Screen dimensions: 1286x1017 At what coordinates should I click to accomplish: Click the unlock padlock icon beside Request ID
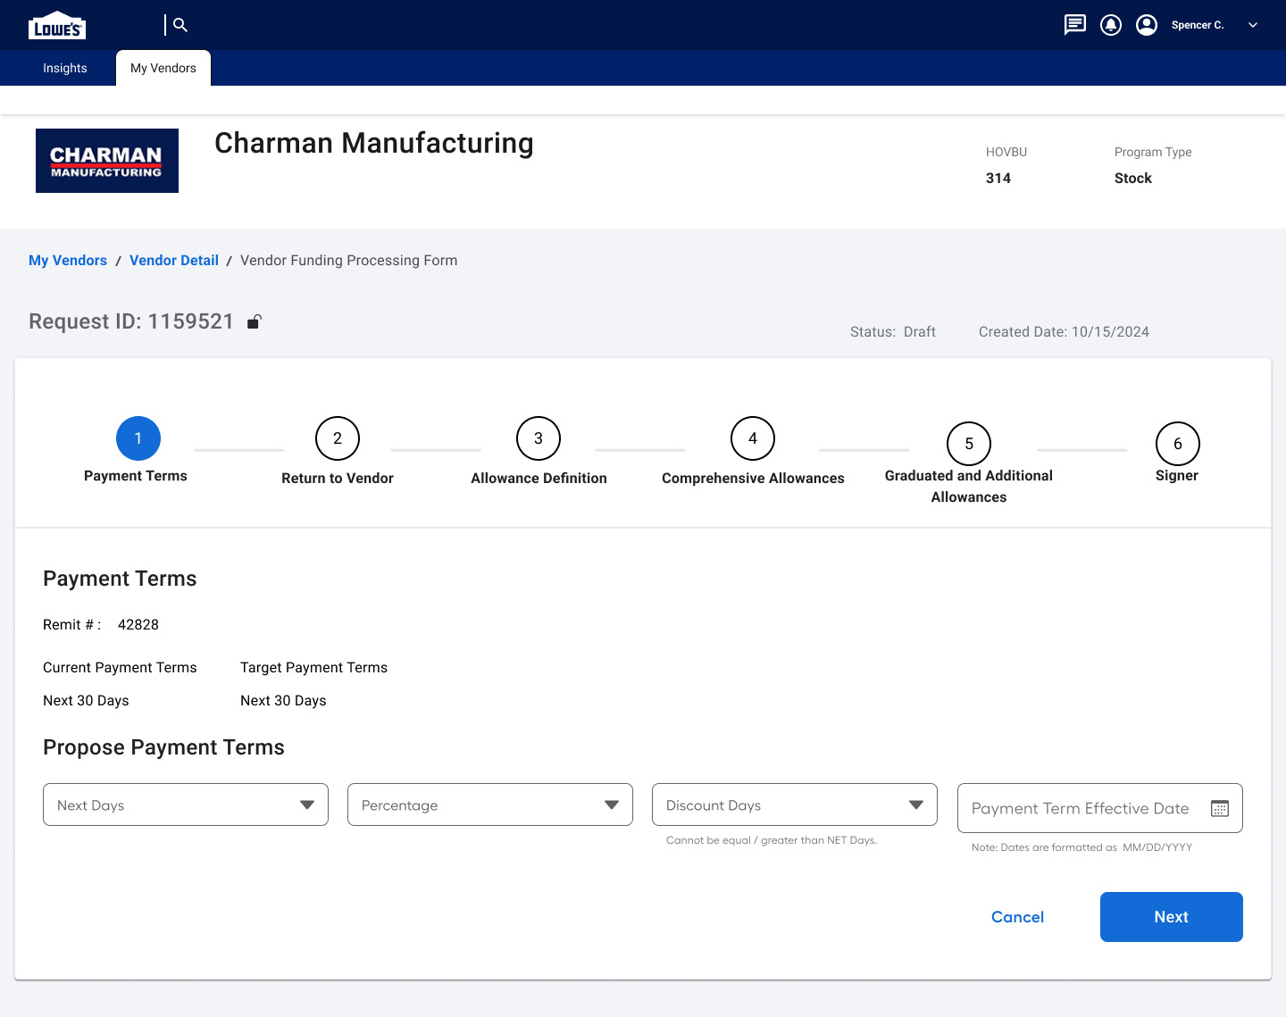pos(255,321)
